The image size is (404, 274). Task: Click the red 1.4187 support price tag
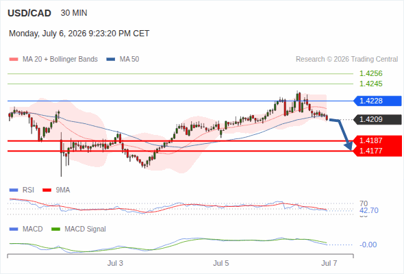(377, 140)
